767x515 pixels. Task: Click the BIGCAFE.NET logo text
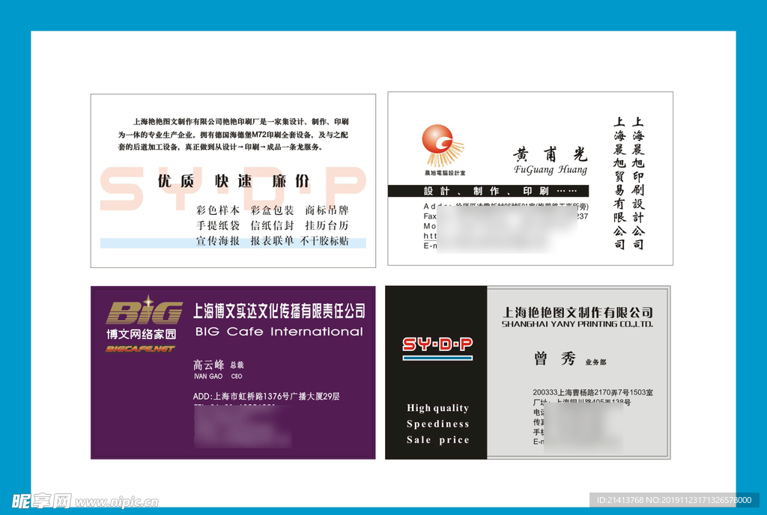pos(140,349)
